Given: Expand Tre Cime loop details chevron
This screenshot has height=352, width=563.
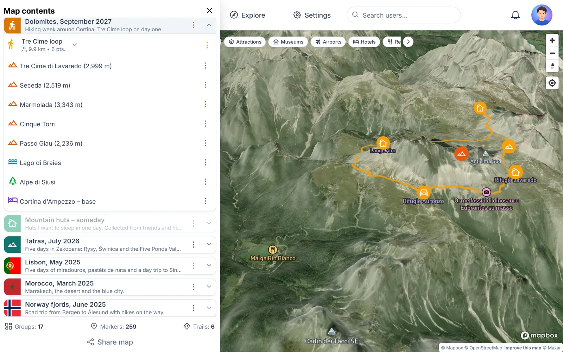Looking at the screenshot, I should click(x=75, y=45).
